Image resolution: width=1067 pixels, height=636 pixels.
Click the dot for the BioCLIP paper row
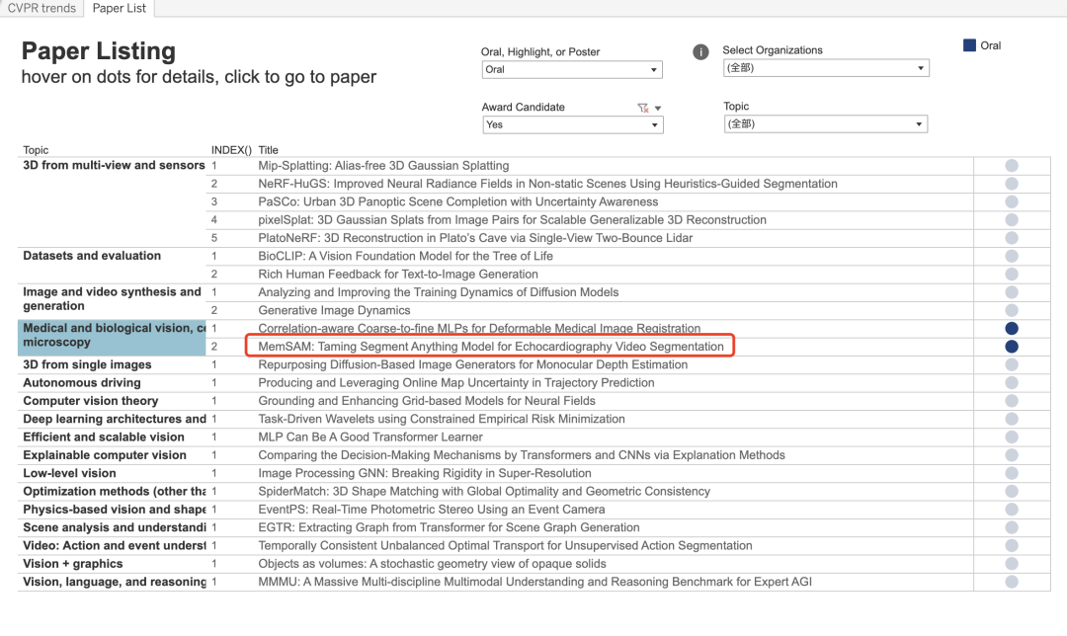pos(1011,256)
